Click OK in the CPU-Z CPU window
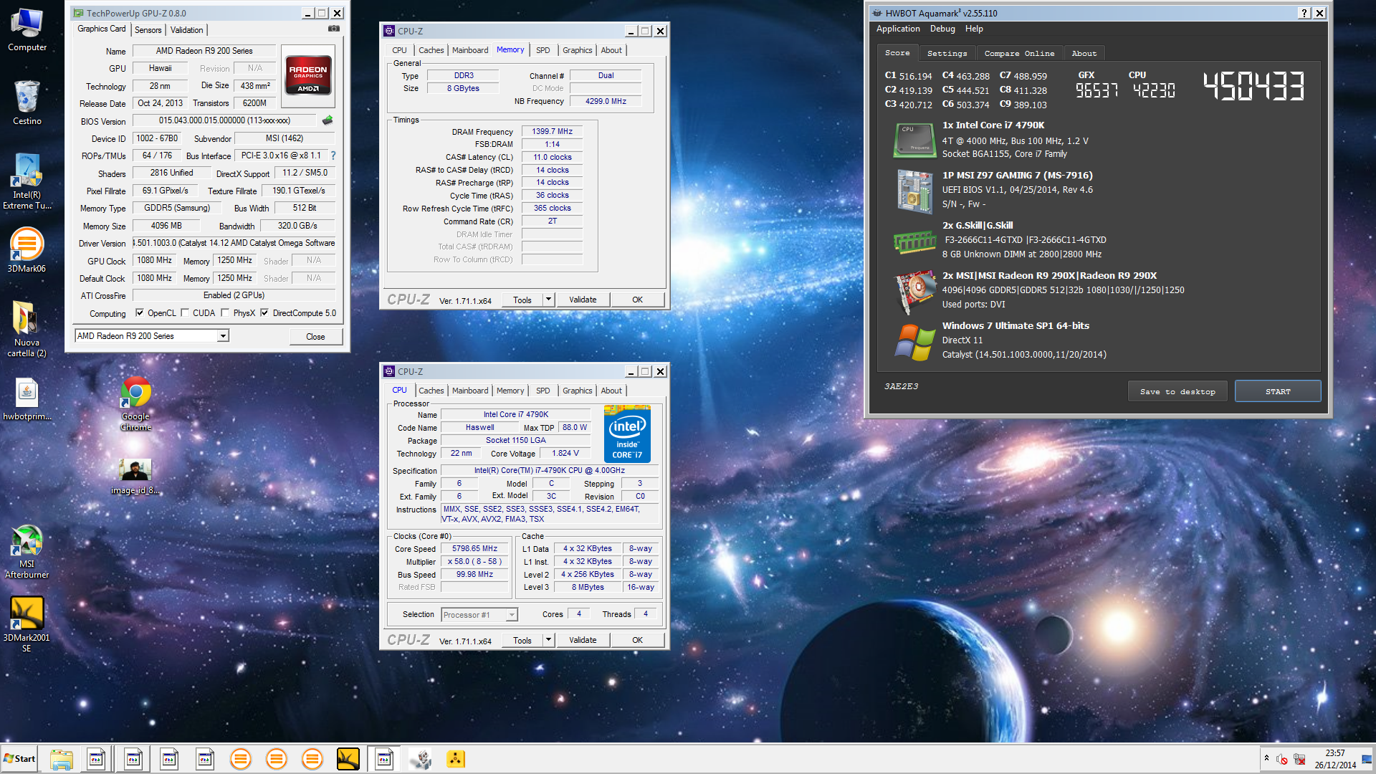The width and height of the screenshot is (1376, 774). coord(637,640)
